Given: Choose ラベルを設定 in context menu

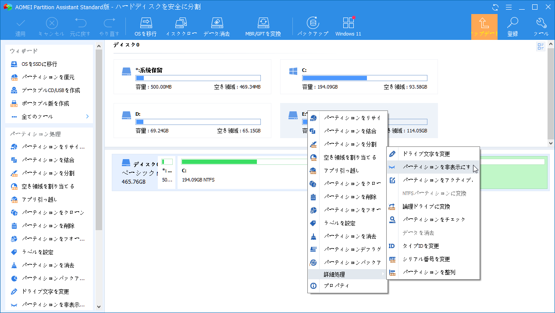Looking at the screenshot, I should pos(348,223).
